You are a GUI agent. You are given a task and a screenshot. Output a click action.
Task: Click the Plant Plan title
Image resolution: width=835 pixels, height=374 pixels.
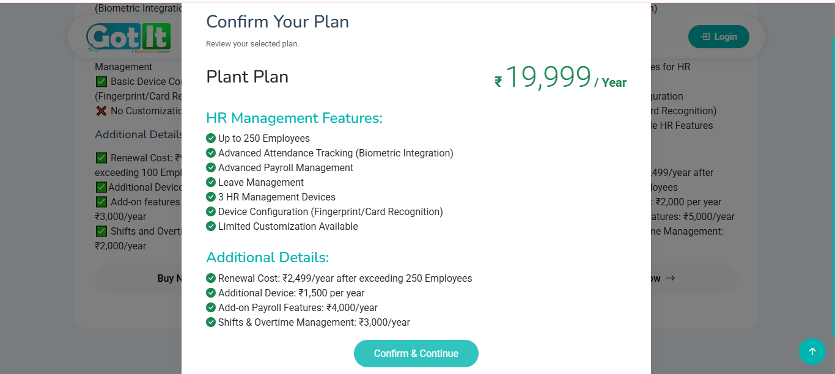click(247, 77)
